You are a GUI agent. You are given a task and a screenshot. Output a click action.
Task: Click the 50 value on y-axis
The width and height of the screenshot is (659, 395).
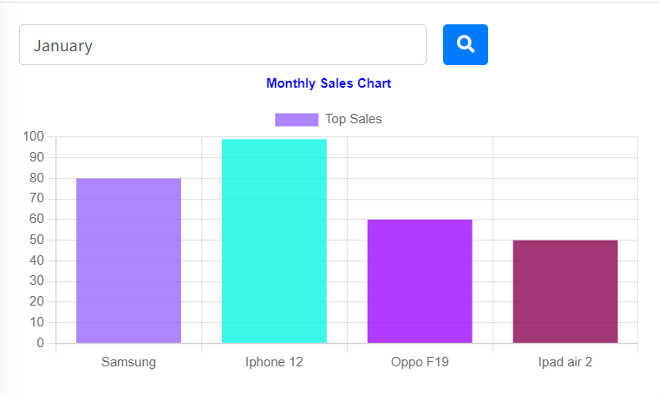point(36,240)
